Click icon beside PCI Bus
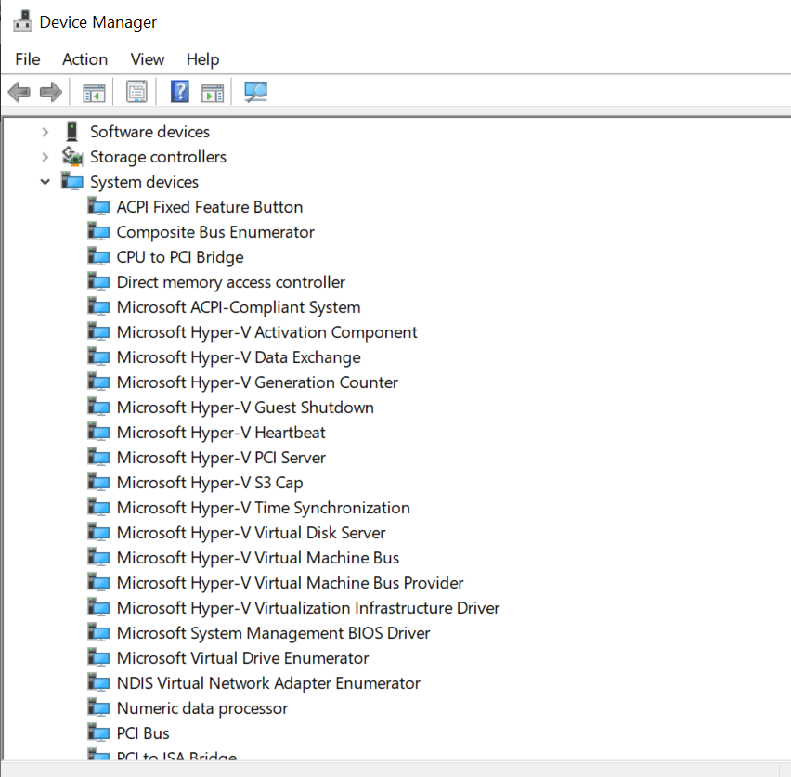791x777 pixels. pos(98,732)
